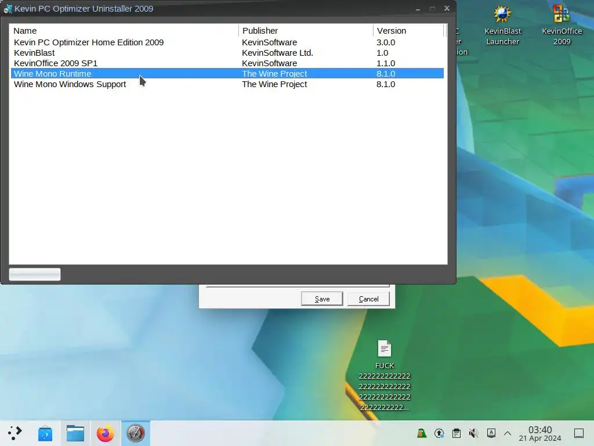Sort list by Publisher column header
594x446 pixels.
[306, 31]
